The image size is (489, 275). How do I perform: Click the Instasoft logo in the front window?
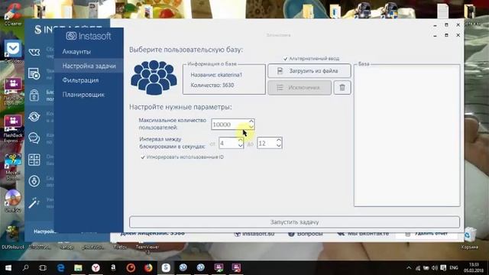tap(89, 36)
